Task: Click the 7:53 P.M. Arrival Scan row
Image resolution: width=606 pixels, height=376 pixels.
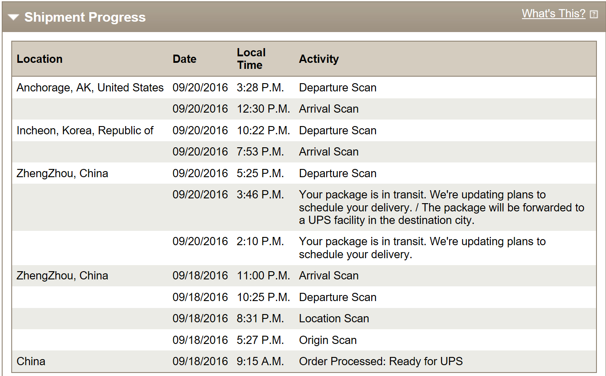Action: (304, 152)
